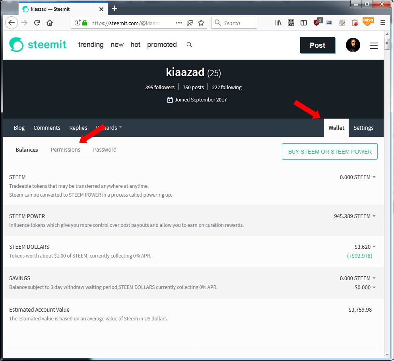Viewport: 394px width, 361px height.
Task: Click the scrollbar up arrow
Action: pyautogui.click(x=387, y=34)
